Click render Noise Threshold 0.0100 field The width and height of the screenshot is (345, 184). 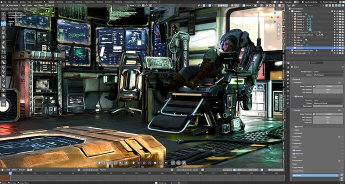329,114
